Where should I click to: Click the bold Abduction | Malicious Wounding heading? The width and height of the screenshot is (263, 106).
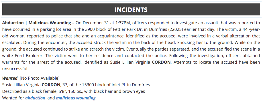(37, 23)
